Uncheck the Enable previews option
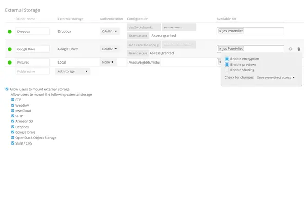 click(x=227, y=65)
